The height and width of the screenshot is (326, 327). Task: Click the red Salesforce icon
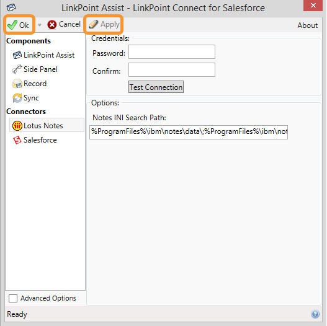[x=17, y=140]
